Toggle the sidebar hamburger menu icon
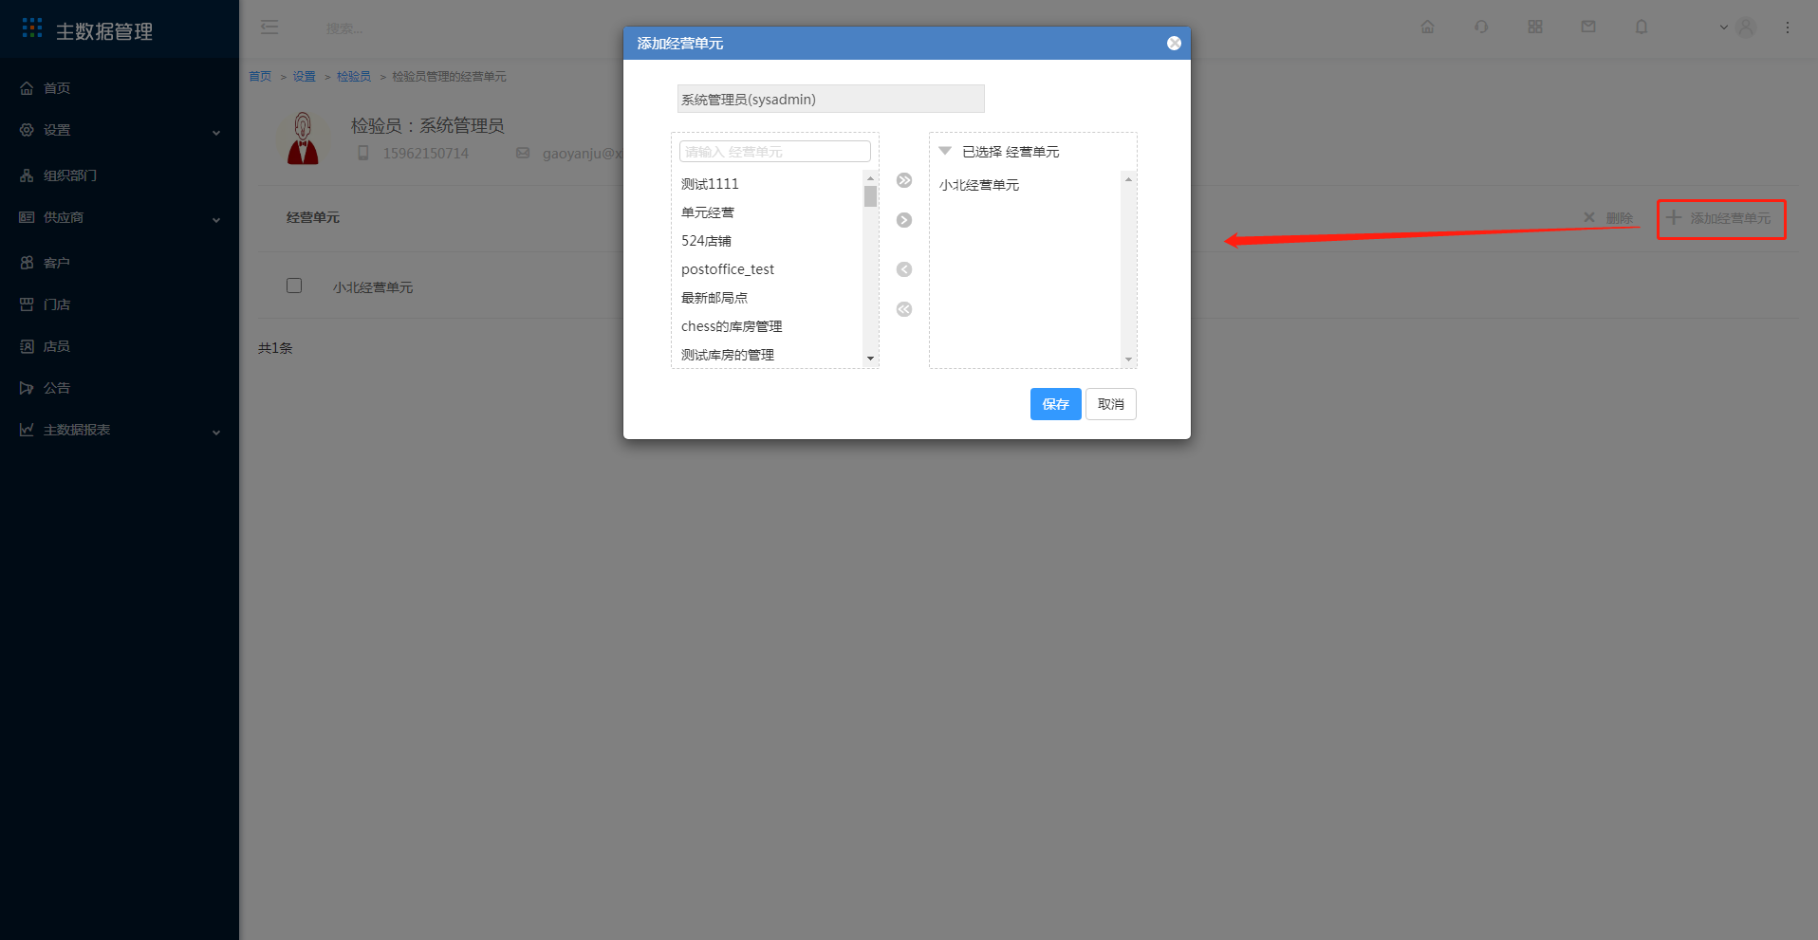The width and height of the screenshot is (1818, 940). pyautogui.click(x=269, y=28)
